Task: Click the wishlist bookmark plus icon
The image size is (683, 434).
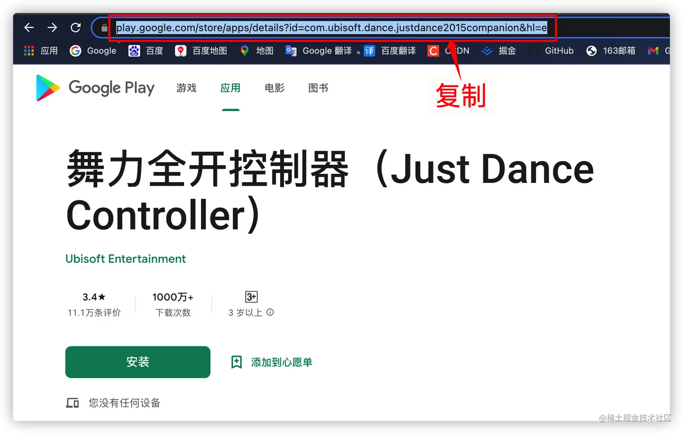Action: 237,362
